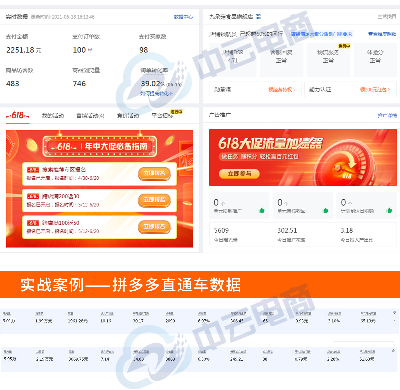This screenshot has width=400, height=390.
Task: Click the 今日推广花费 value 302.51
Action: tap(287, 230)
